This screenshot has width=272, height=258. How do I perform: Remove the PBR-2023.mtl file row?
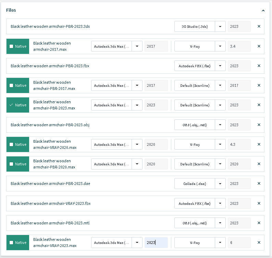[259, 223]
